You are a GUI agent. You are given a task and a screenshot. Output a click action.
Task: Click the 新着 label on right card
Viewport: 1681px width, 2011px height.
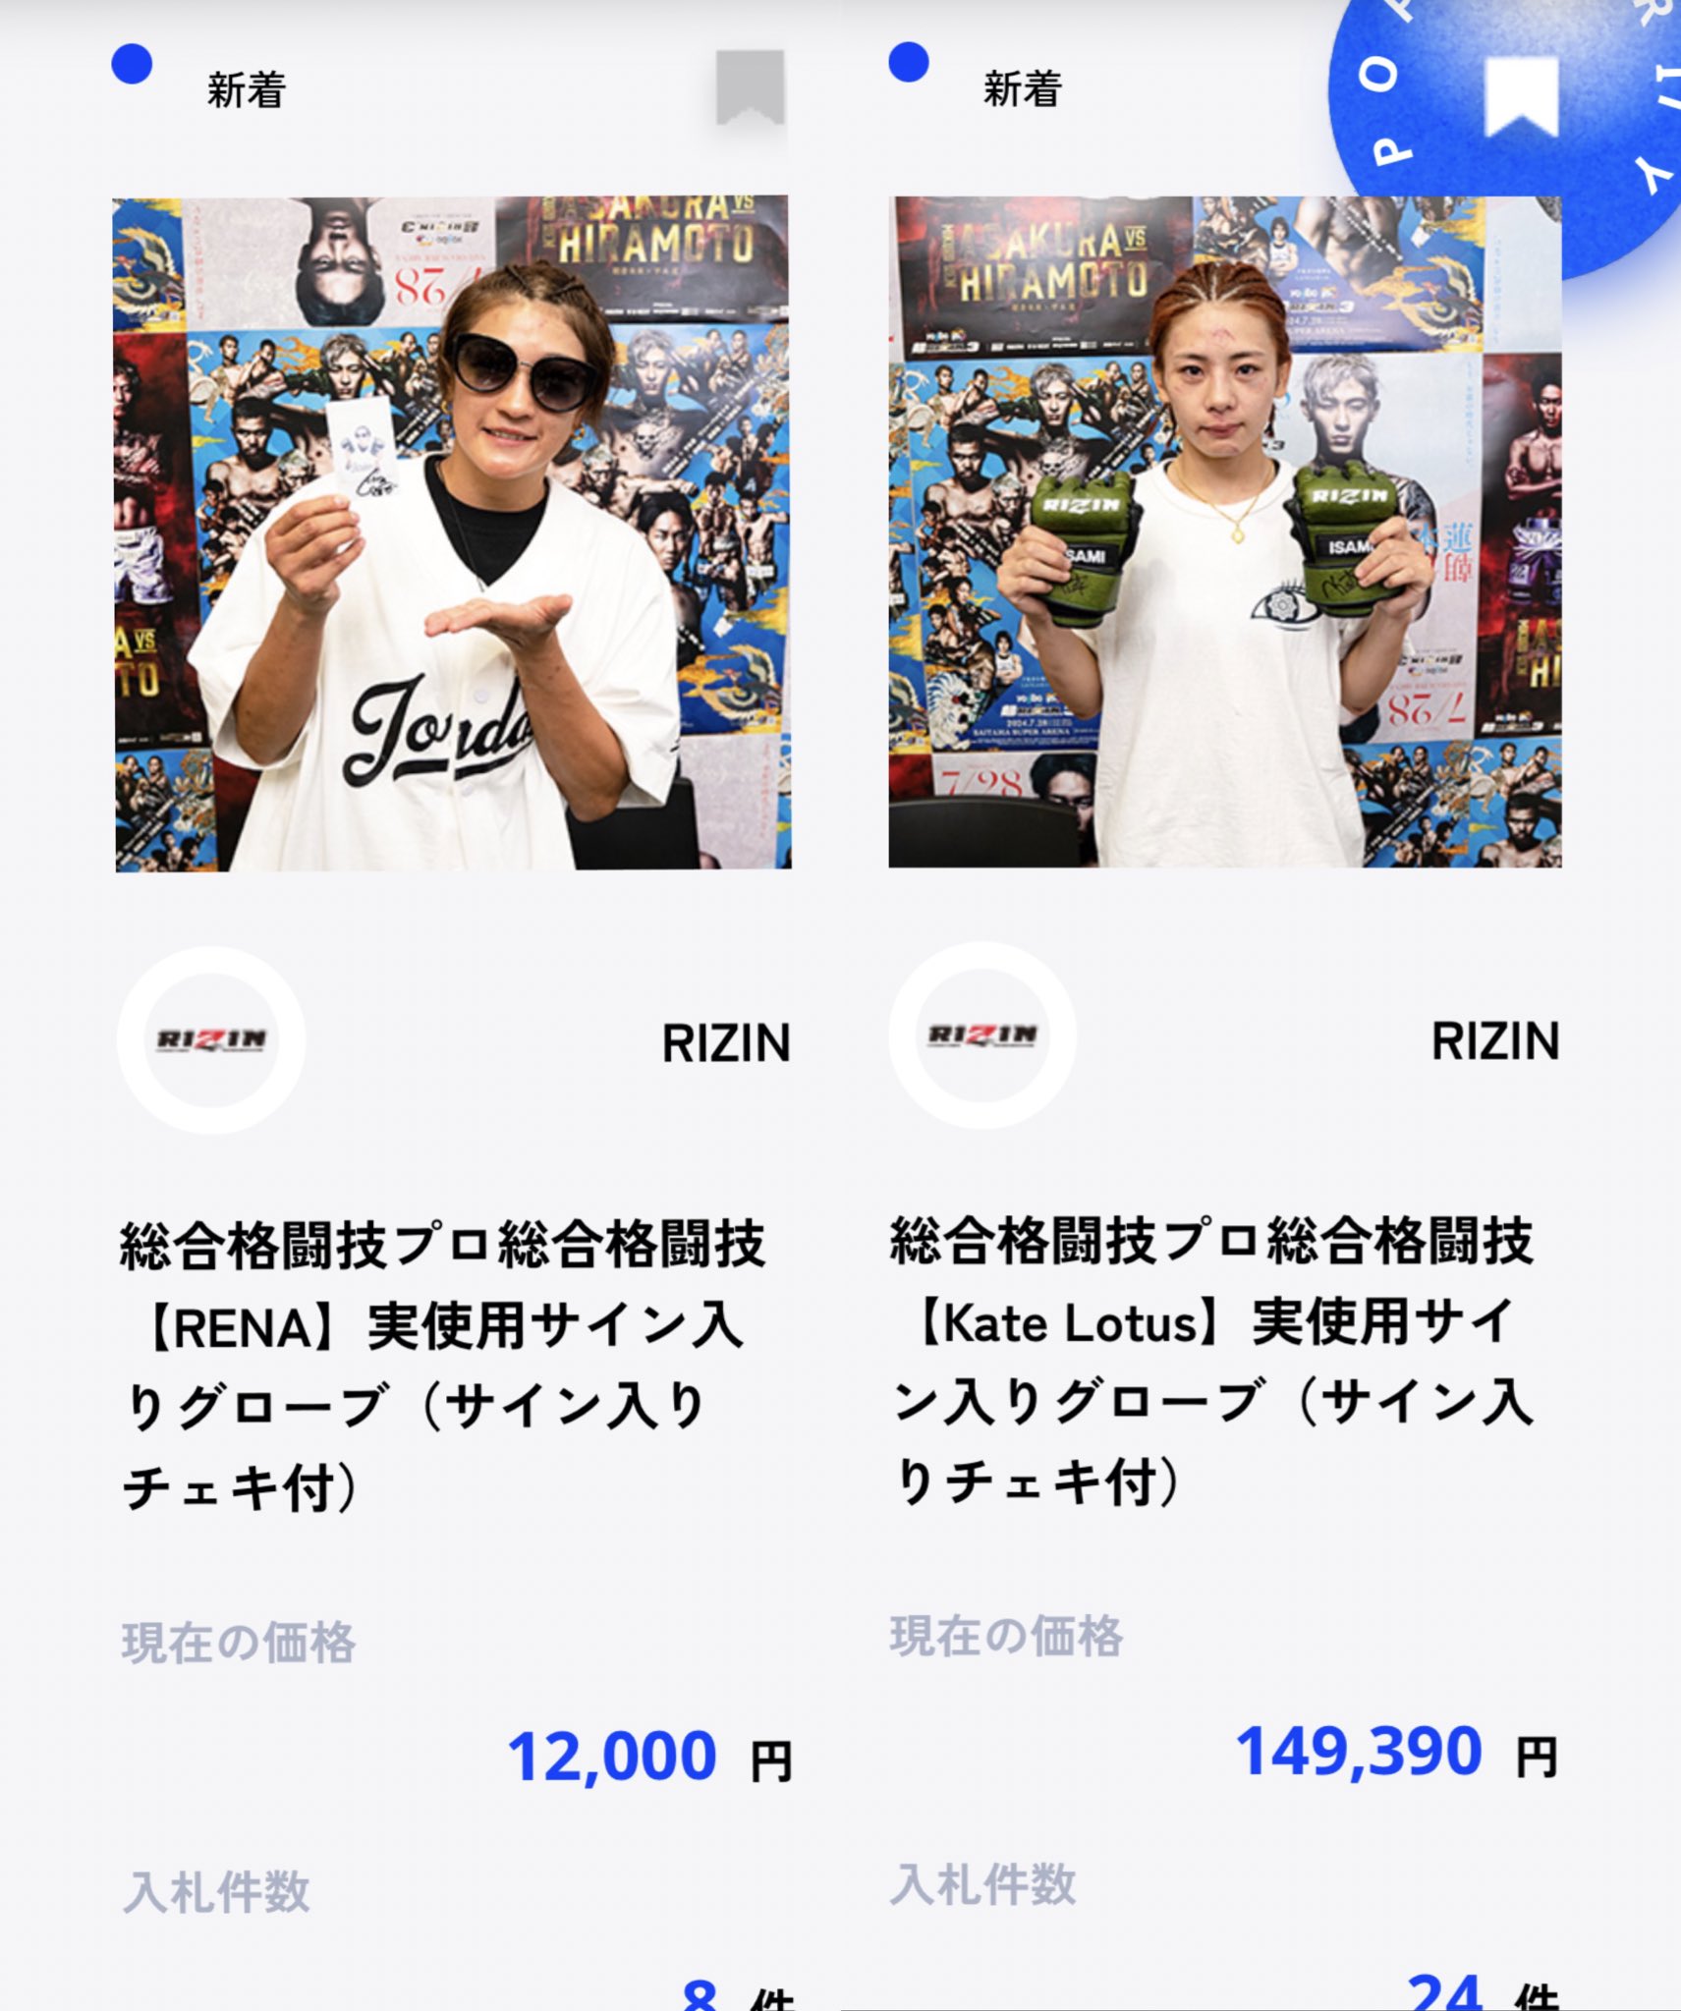(1023, 88)
